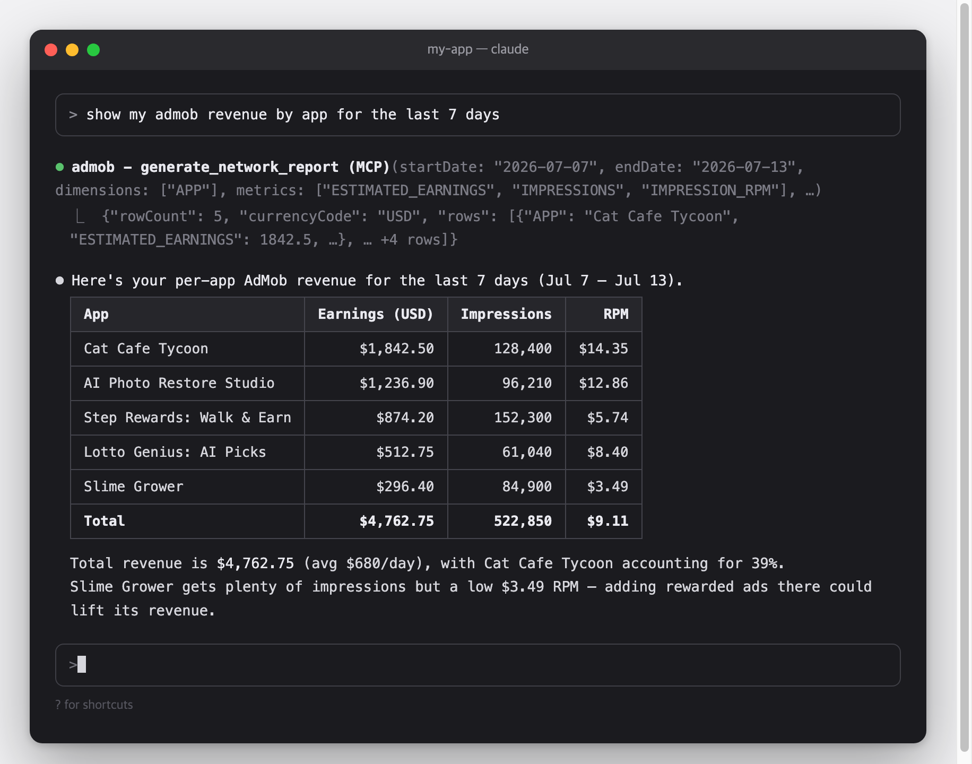Click the yellow minimize window button

point(72,50)
